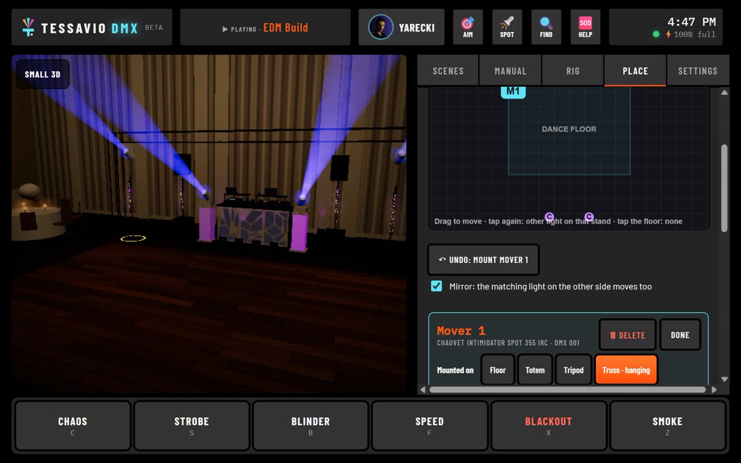Trigger the CHAOS effect button
This screenshot has width=741, height=463.
tap(73, 425)
